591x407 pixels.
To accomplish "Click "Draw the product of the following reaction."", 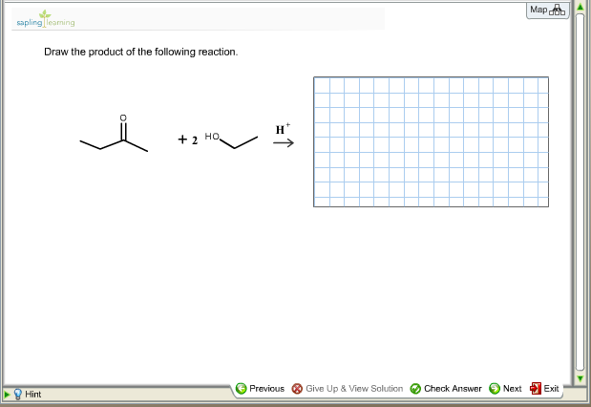I will (x=141, y=52).
